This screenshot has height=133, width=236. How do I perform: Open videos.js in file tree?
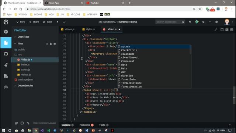click(26, 75)
